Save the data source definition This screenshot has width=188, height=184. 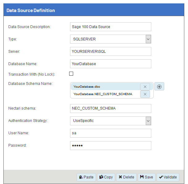pyautogui.click(x=146, y=177)
